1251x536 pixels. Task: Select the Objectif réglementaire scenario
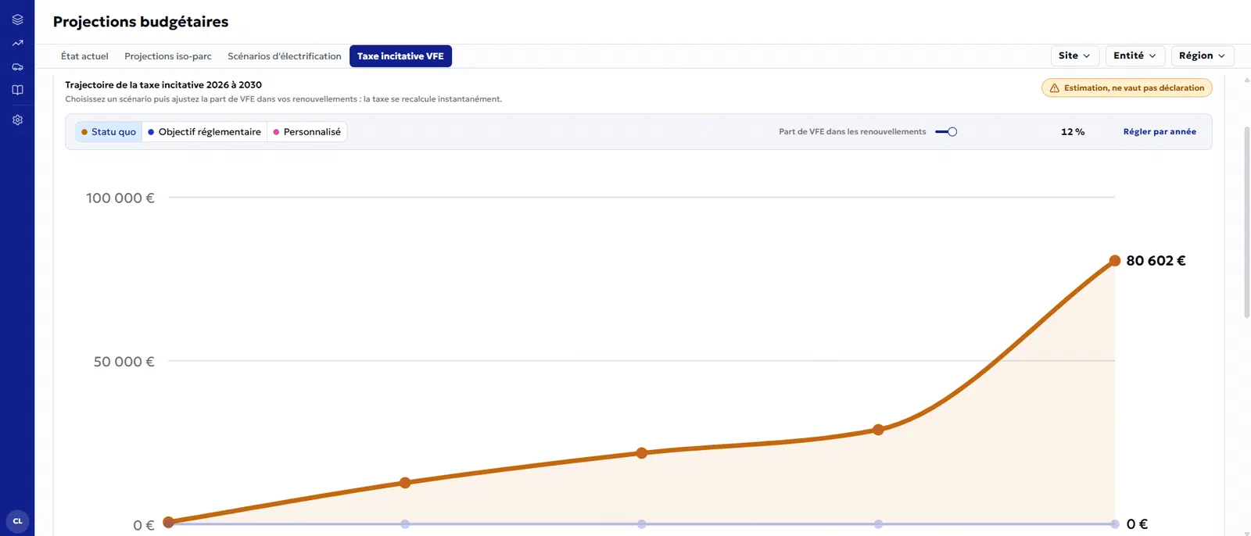point(204,132)
